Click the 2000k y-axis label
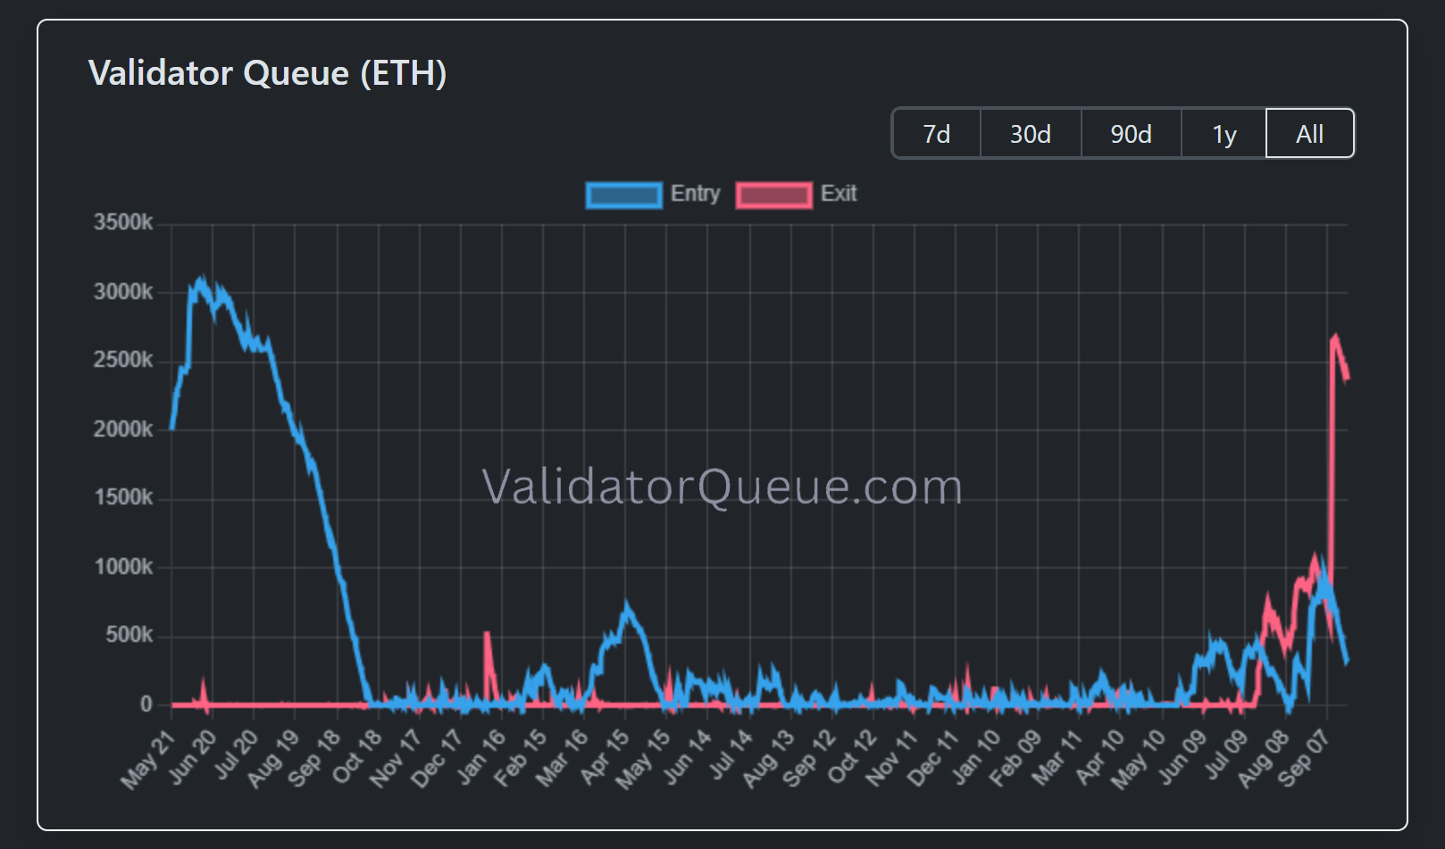The image size is (1445, 849). tap(123, 429)
